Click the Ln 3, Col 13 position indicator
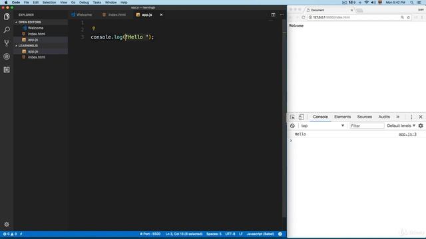Image resolution: width=426 pixels, height=239 pixels. coord(184,234)
